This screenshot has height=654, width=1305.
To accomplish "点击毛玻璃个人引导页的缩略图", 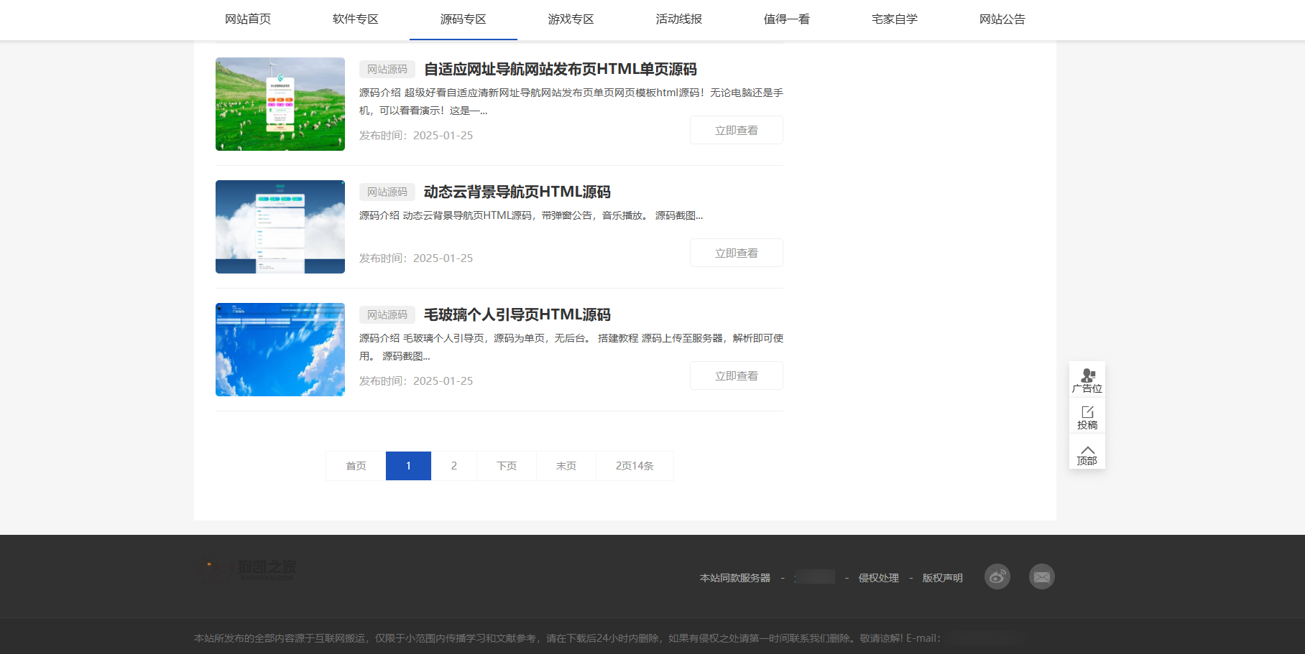I will click(x=280, y=350).
